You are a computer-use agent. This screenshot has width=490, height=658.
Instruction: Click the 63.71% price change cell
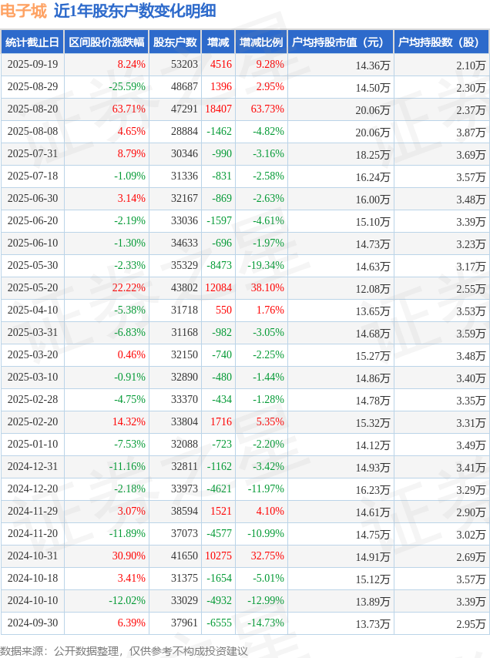pos(129,109)
